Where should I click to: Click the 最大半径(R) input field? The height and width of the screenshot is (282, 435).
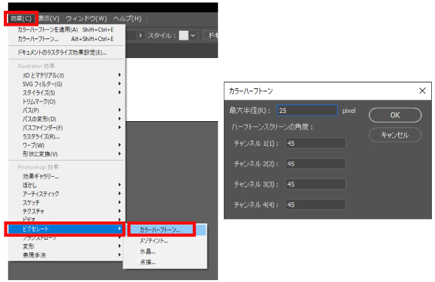[x=306, y=110]
